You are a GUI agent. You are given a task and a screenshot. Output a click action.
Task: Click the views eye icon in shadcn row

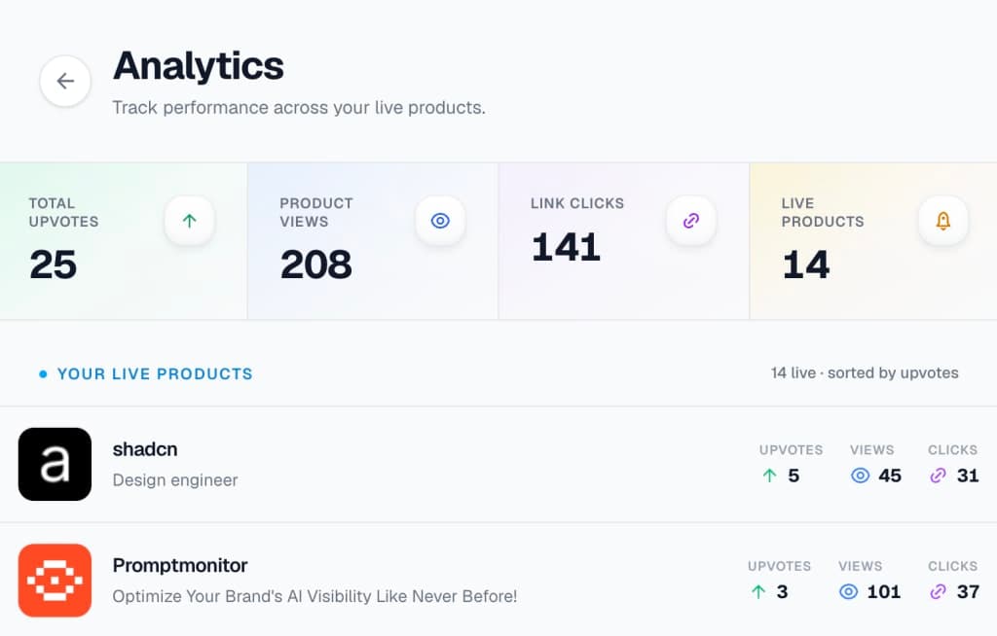(860, 476)
